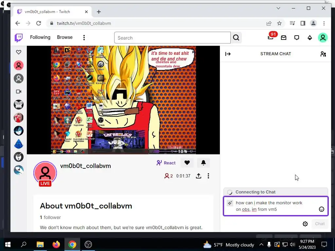Click the Twitch Search input field

click(x=172, y=38)
